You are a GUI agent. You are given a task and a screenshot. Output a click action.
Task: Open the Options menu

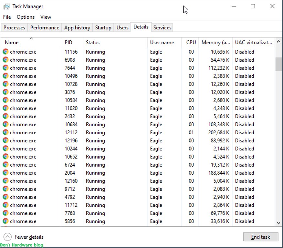(26, 17)
